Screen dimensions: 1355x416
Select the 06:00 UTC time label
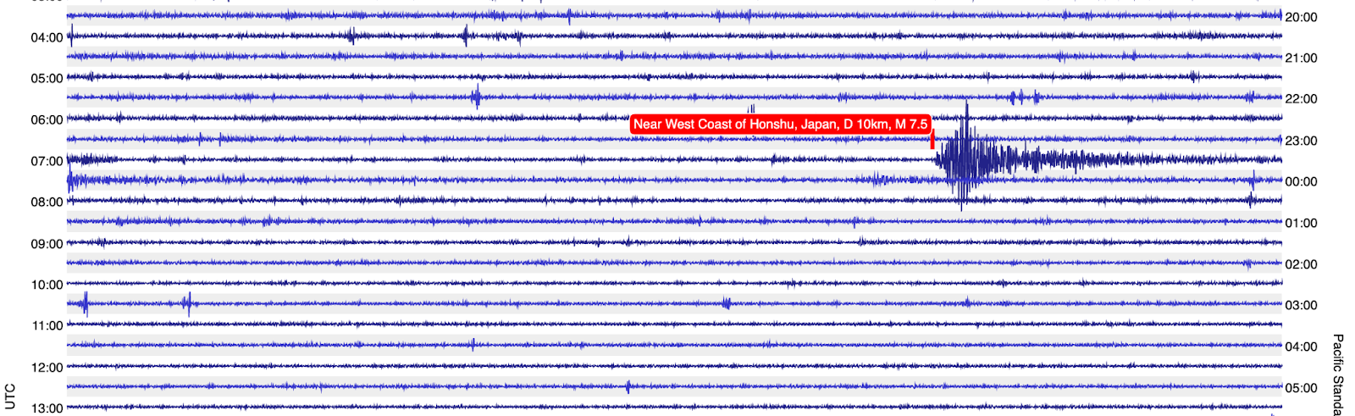(47, 120)
